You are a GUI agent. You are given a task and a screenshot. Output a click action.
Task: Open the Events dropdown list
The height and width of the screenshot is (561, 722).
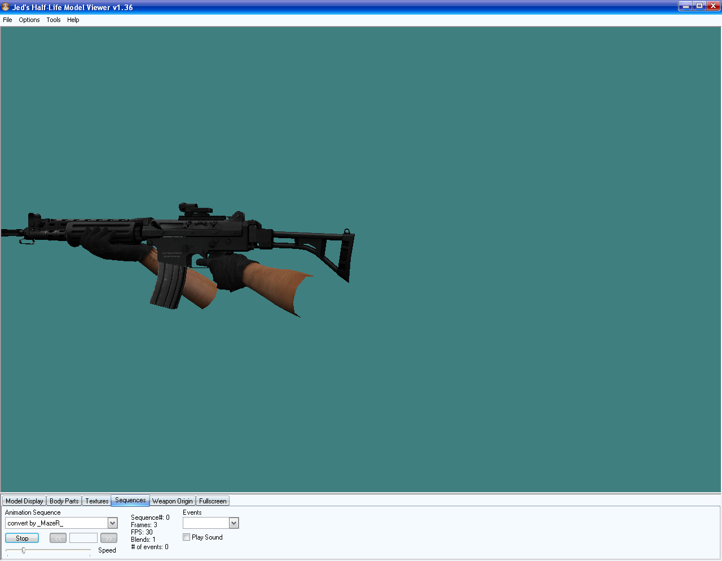point(234,523)
